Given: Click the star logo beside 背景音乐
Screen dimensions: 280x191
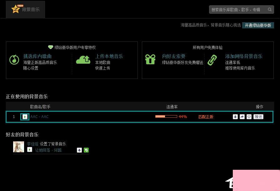Looking at the screenshot, I should pos(16,9).
